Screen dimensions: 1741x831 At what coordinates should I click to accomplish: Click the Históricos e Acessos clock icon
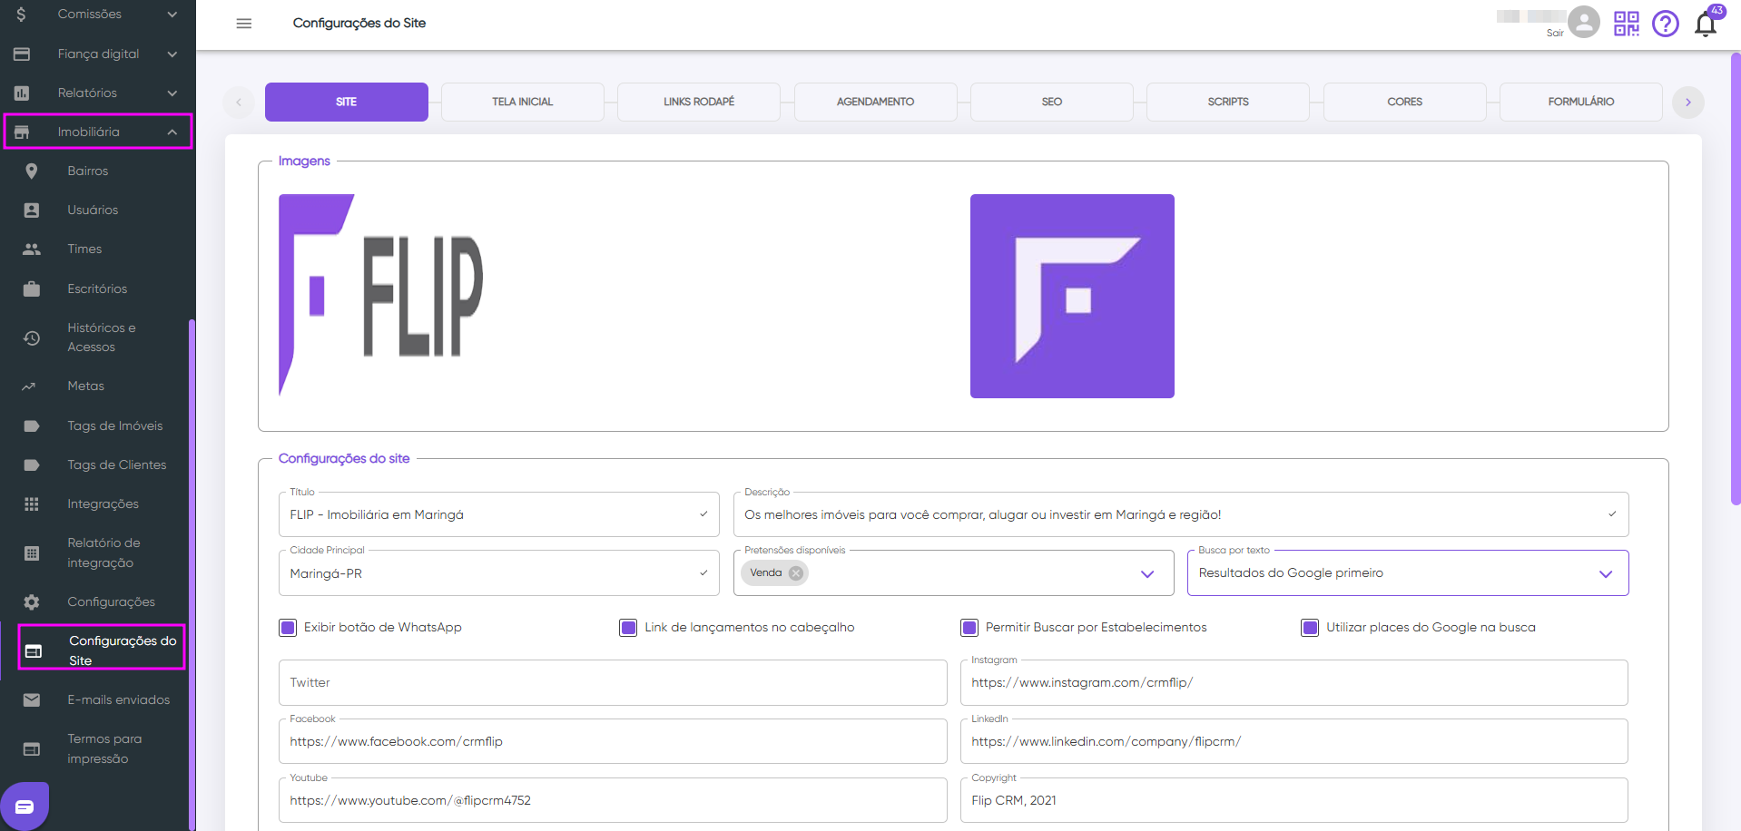[32, 337]
